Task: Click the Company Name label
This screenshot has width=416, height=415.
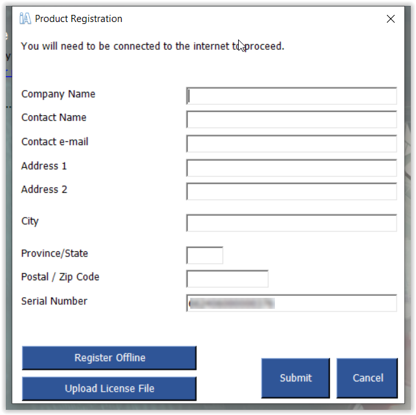Action: (58, 94)
